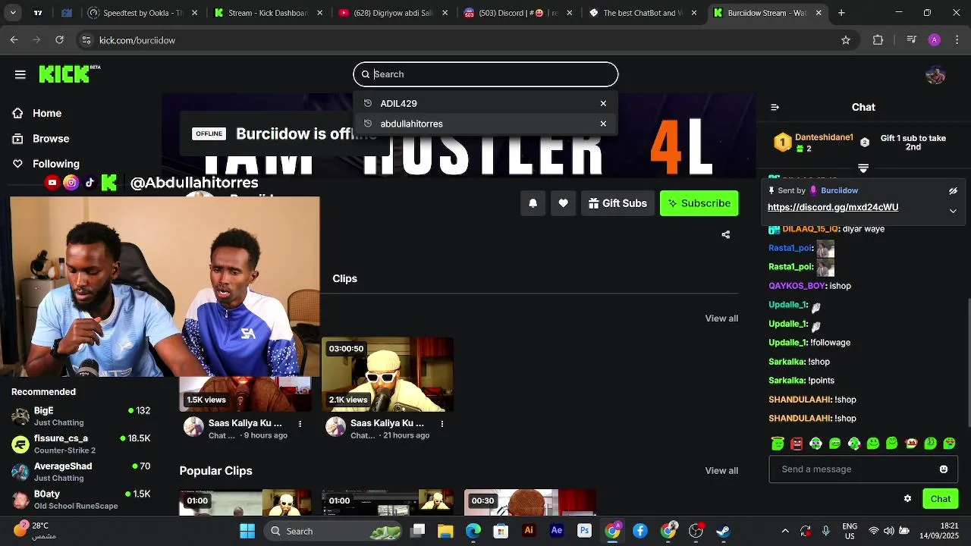Switch to Stream - Kick Dashboard tab
The width and height of the screenshot is (971, 546).
[x=267, y=13]
